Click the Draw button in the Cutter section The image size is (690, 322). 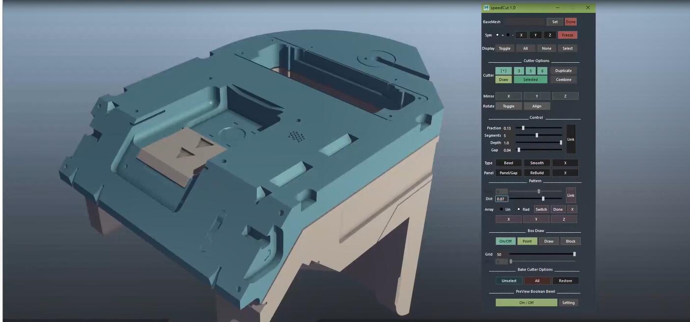(x=503, y=79)
